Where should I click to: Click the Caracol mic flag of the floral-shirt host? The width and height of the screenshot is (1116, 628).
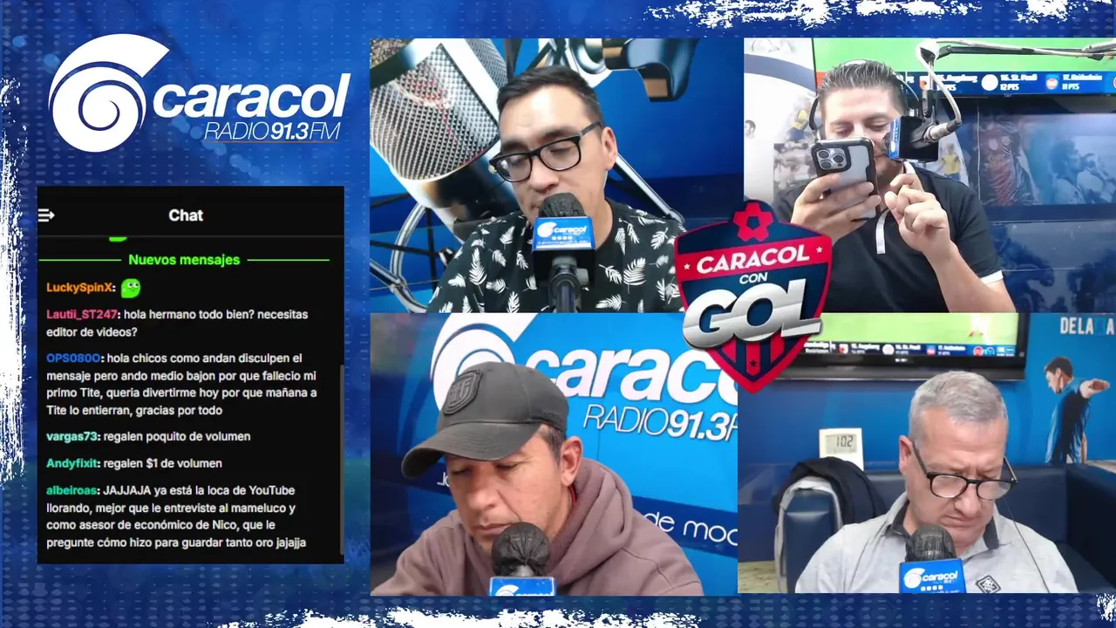pos(563,233)
